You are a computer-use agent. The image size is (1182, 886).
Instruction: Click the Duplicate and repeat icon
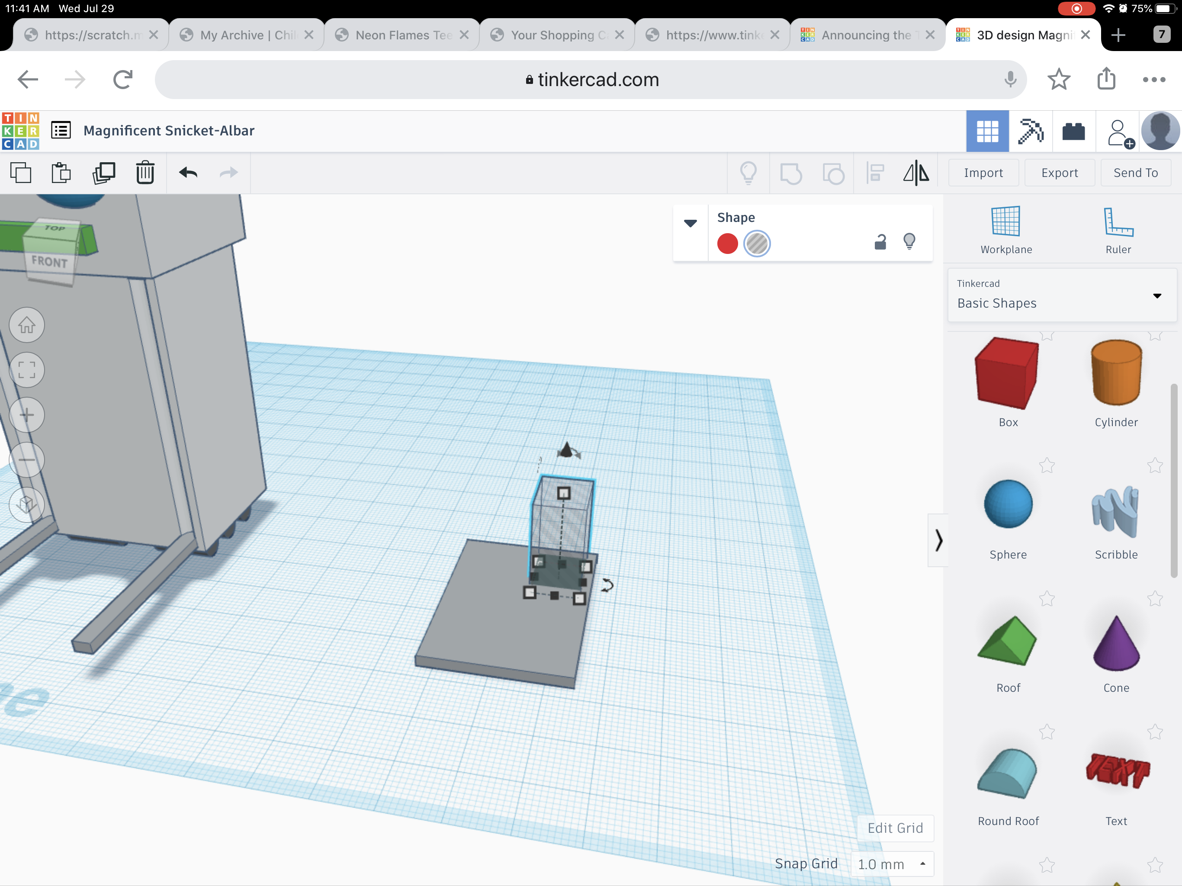(x=104, y=173)
